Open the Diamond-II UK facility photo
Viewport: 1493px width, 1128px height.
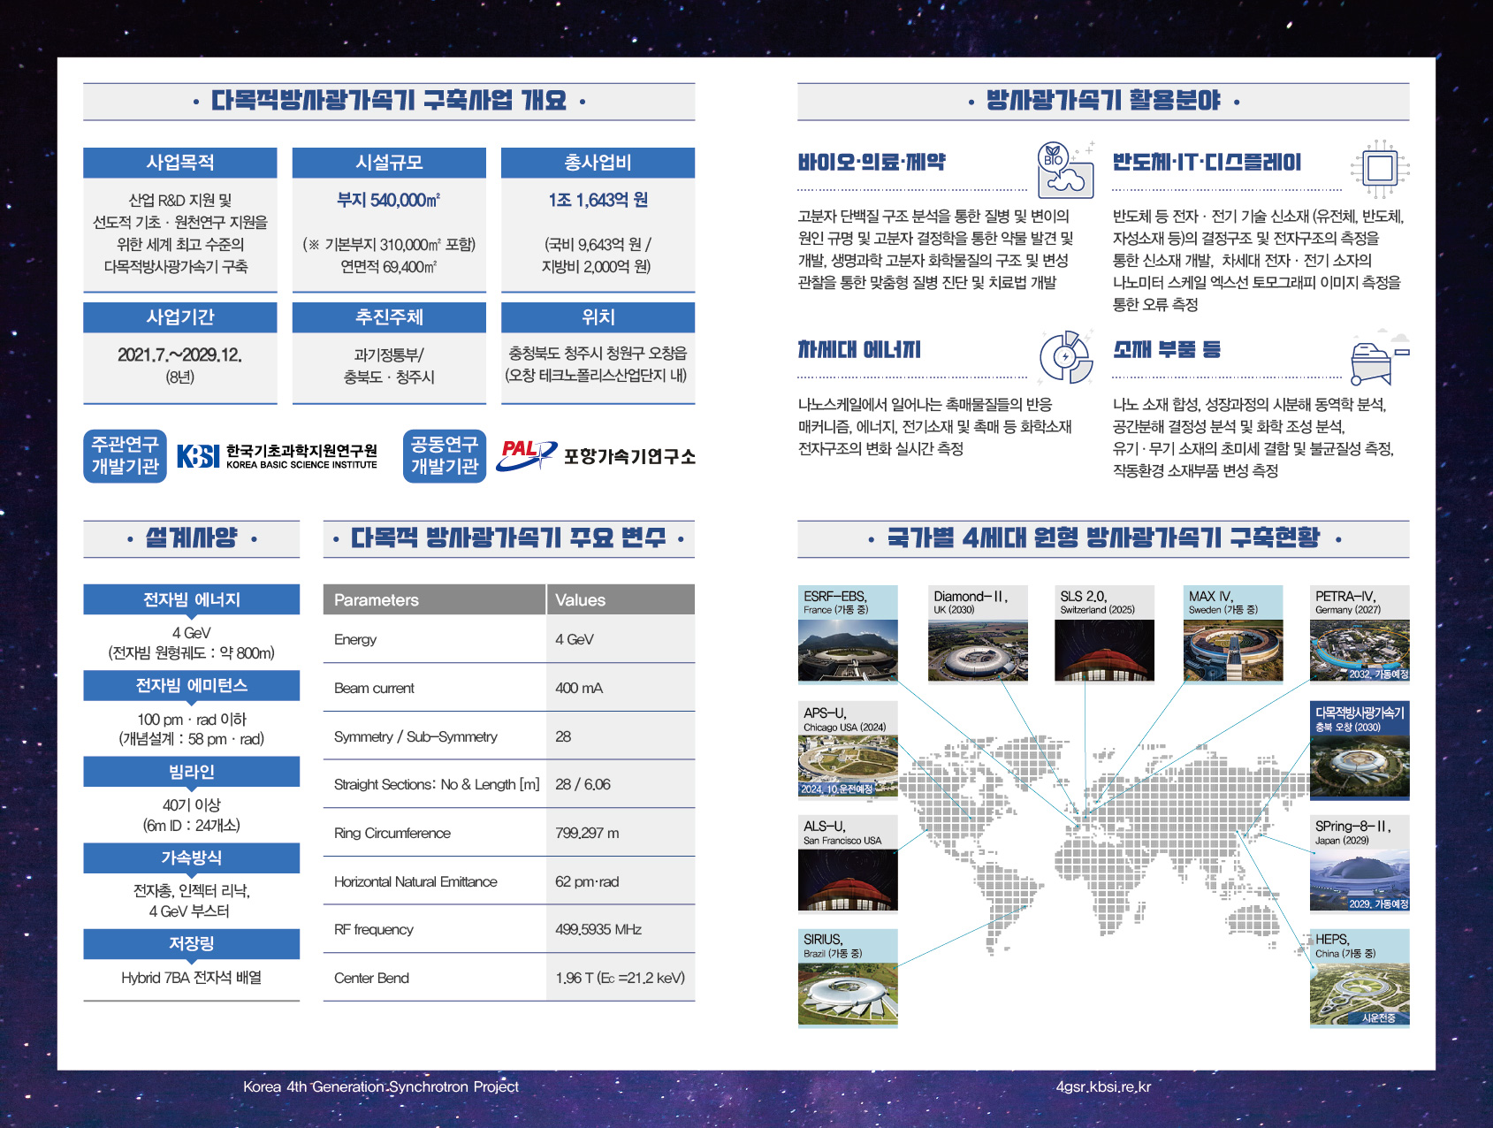978,651
